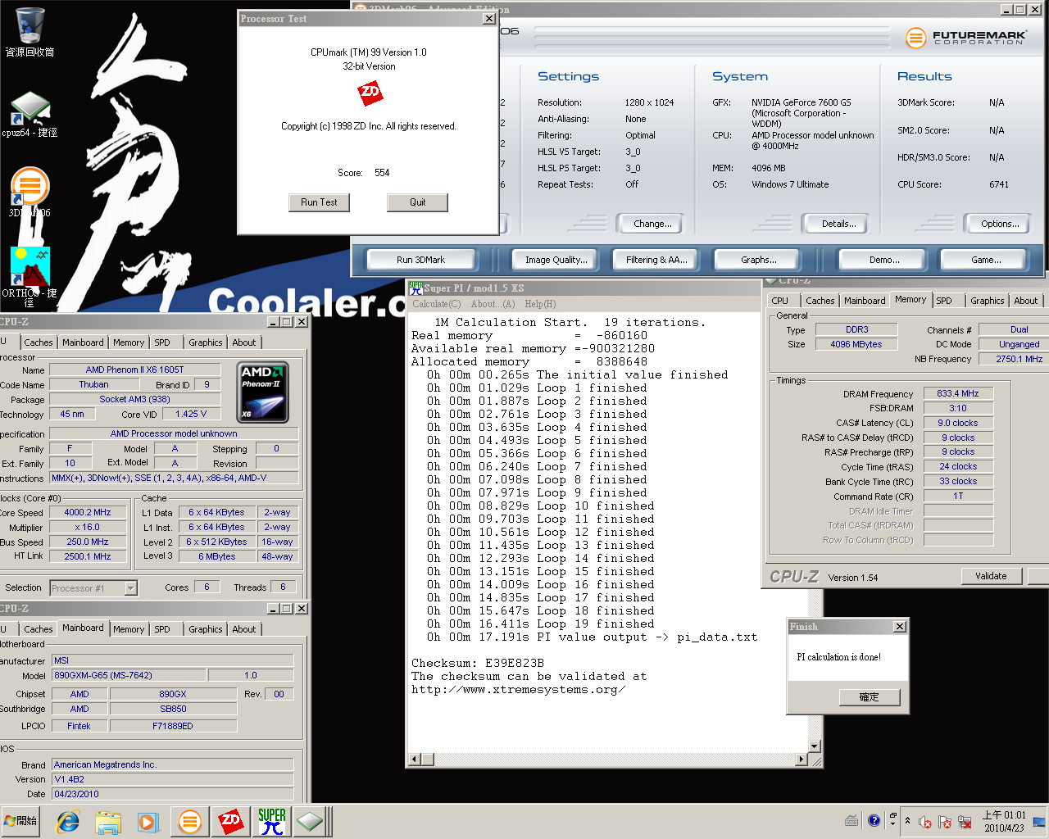Click Super PI horizontal scrollbar left arrow
Image resolution: width=1049 pixels, height=839 pixels.
point(416,760)
